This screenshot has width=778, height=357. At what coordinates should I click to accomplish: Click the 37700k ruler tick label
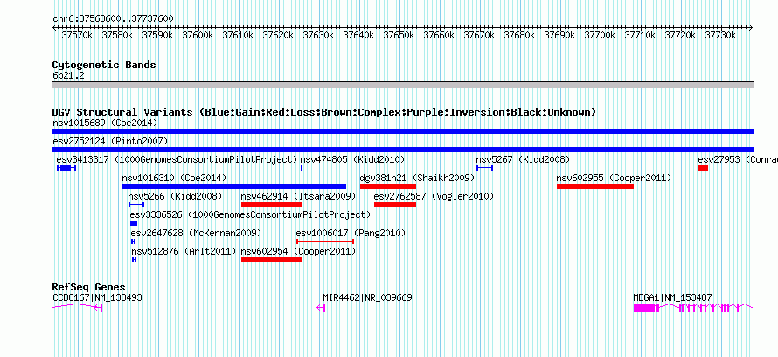coord(600,35)
